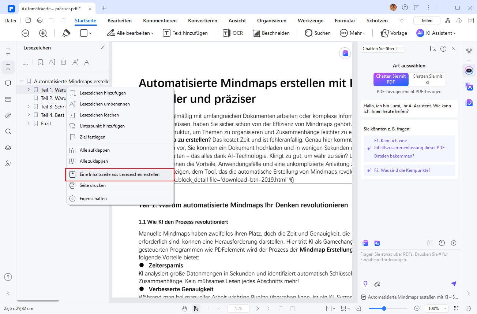
Task: Collapse the root 'Automatisierte Mindmaps' bookmark
Action: (x=22, y=81)
